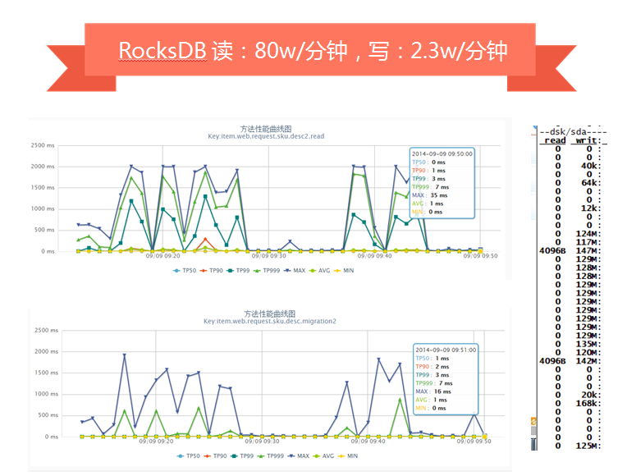Viewport: 627px width, 476px height.
Task: Click the desc.migration2 key subtitle
Action: tap(270, 321)
